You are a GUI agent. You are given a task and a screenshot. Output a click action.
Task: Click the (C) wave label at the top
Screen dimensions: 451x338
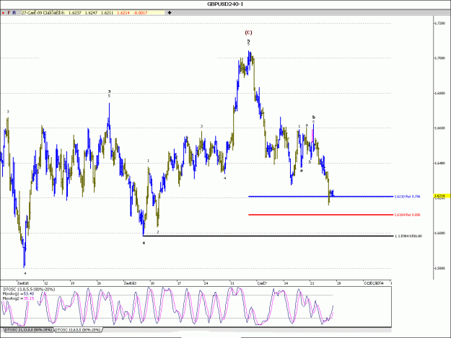248,32
